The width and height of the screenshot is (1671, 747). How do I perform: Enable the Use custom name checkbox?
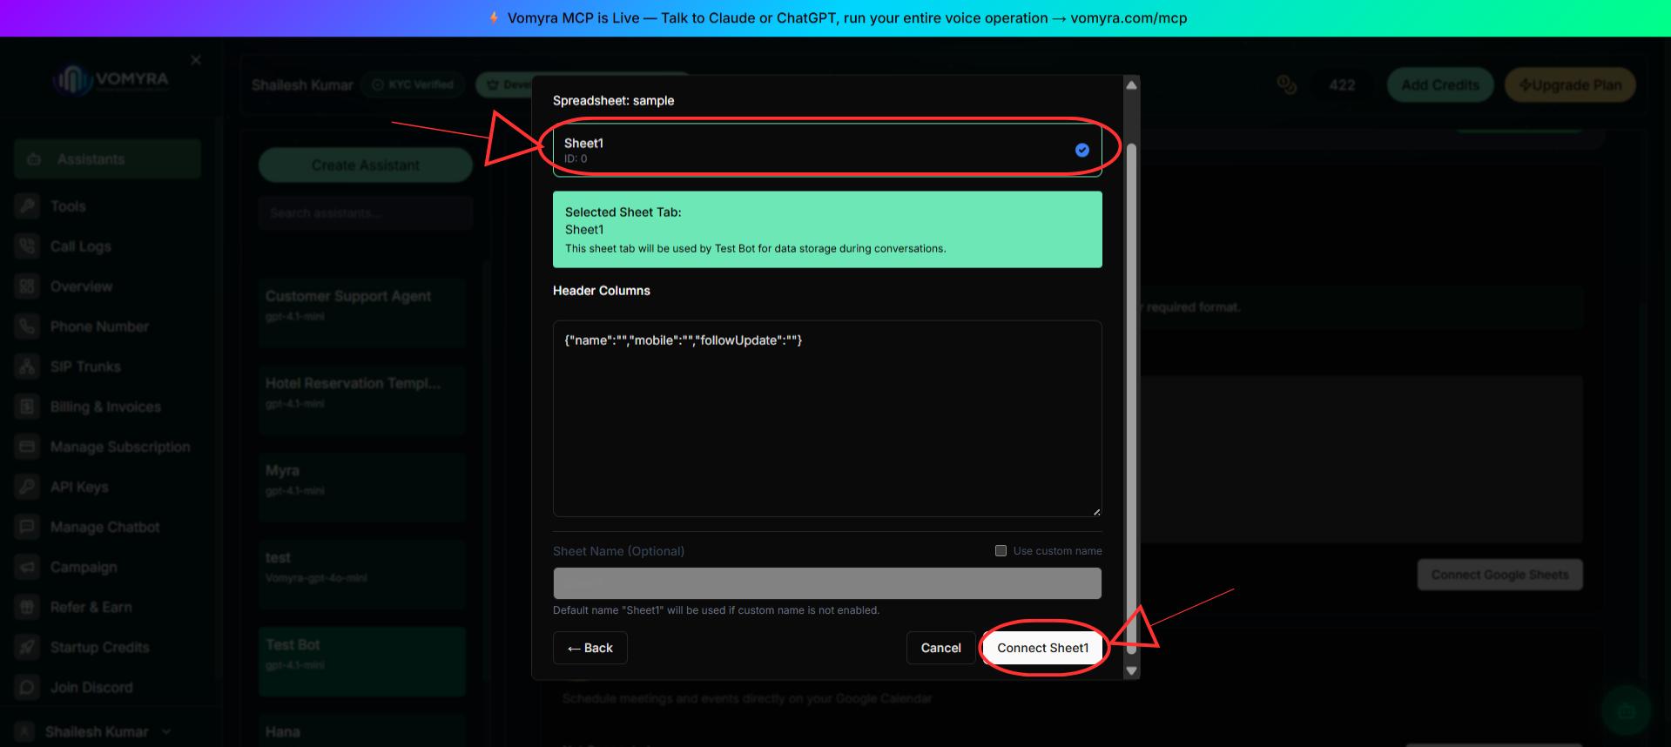[x=1001, y=550]
